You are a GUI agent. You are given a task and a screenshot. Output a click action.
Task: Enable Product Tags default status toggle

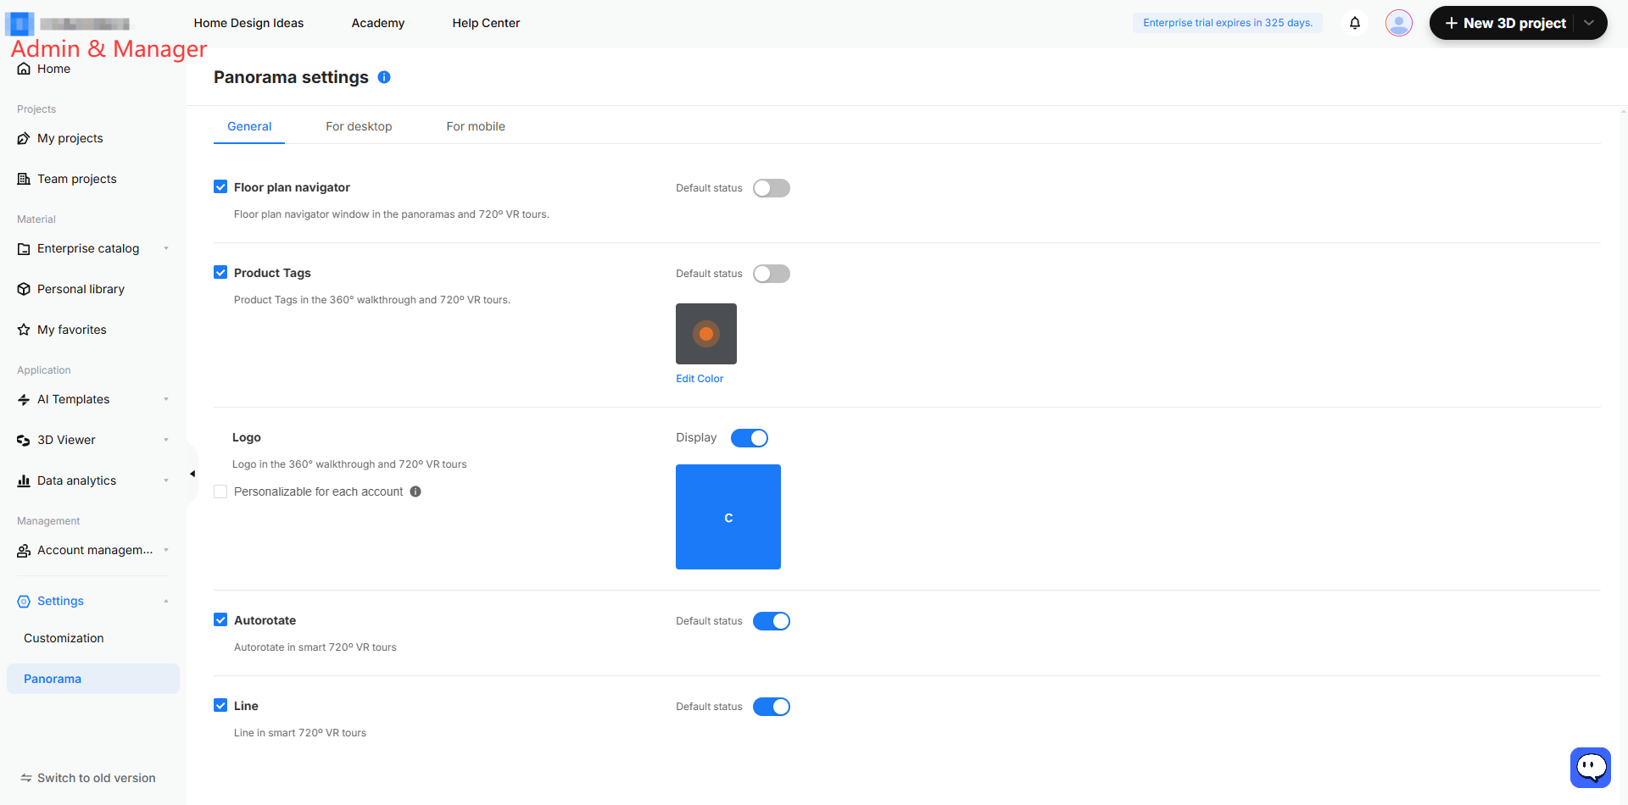click(x=772, y=274)
